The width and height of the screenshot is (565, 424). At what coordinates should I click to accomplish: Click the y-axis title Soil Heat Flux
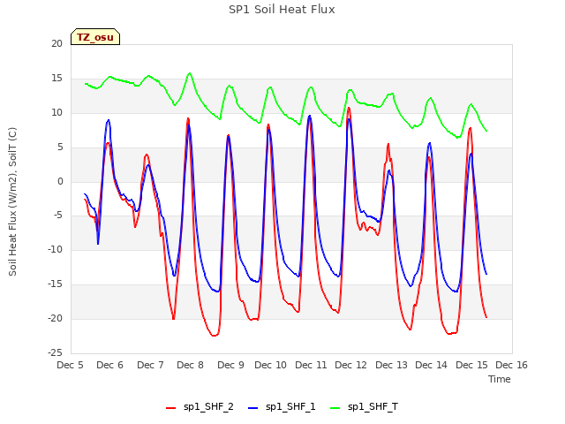(12, 201)
